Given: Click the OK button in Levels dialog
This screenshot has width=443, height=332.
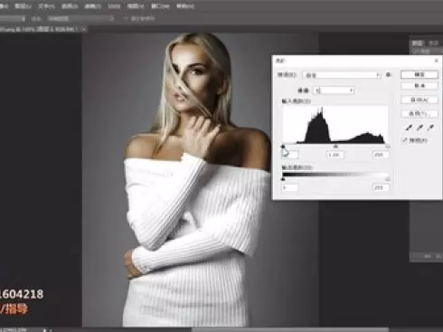Looking at the screenshot, I should [419, 74].
